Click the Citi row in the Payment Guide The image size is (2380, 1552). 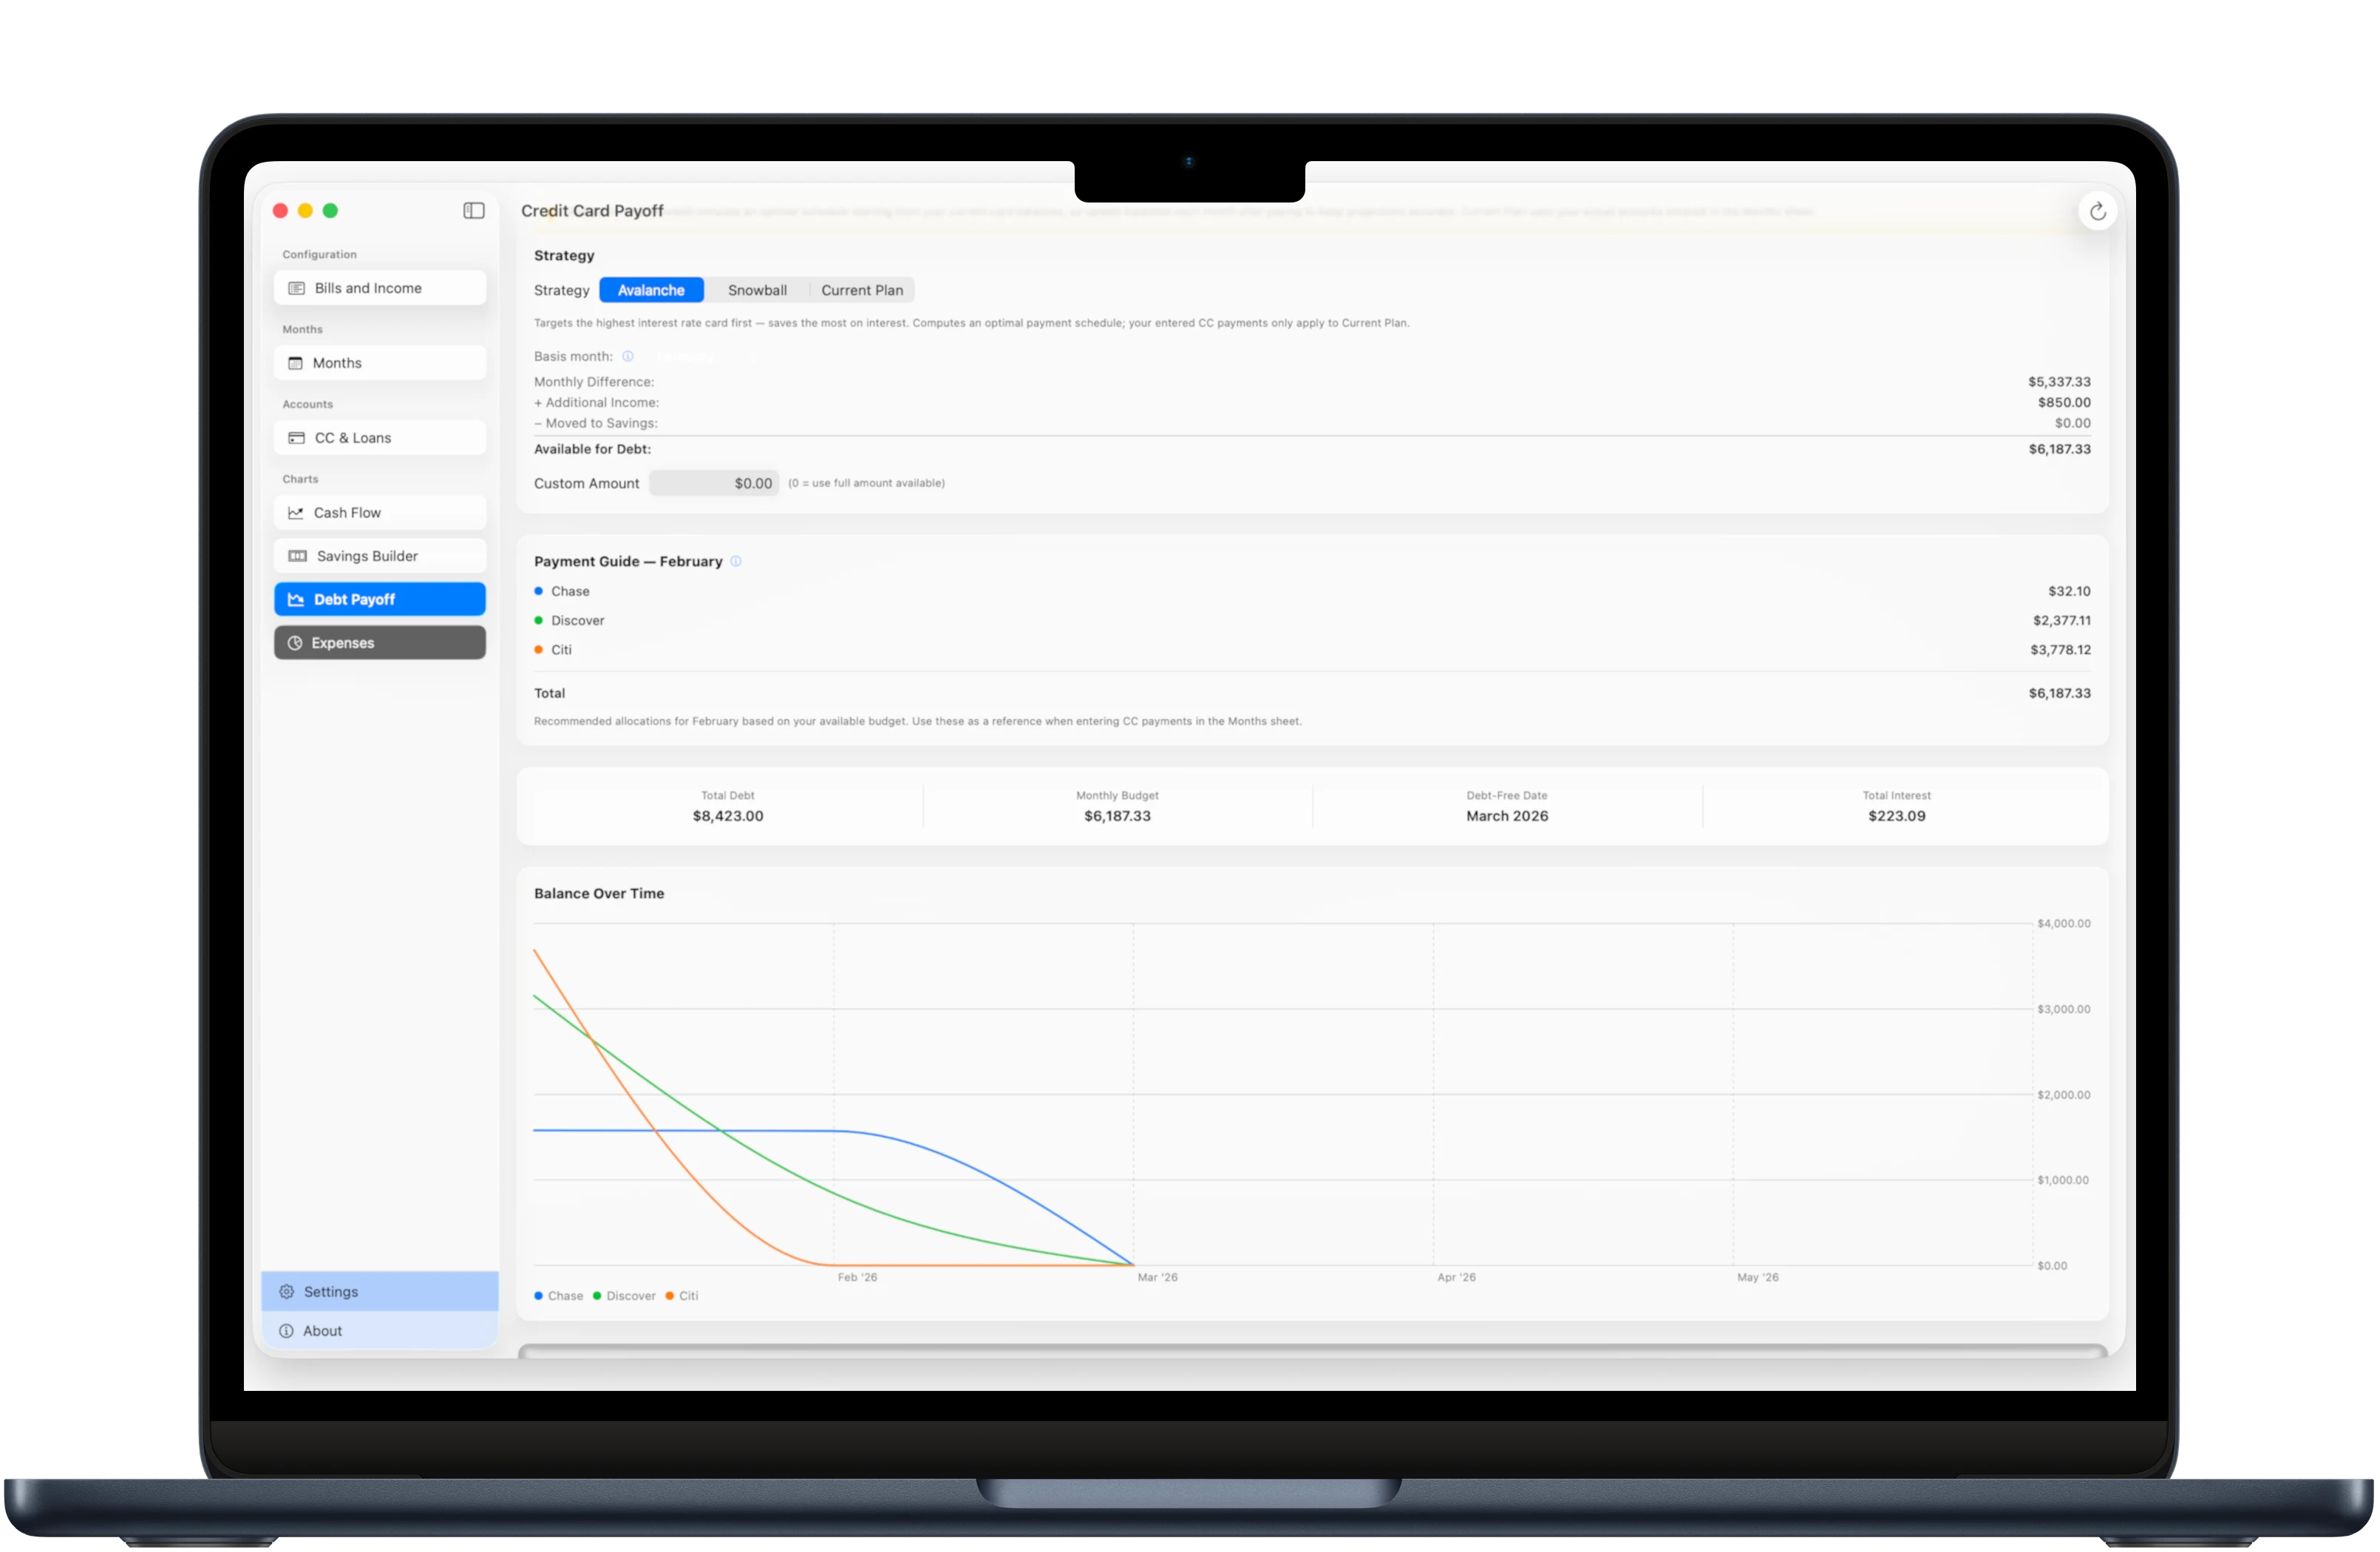(561, 650)
